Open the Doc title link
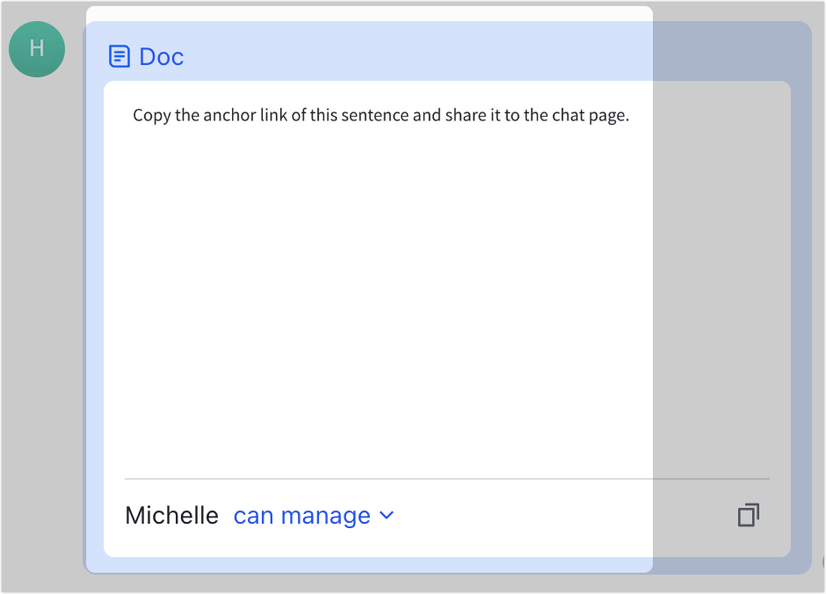The width and height of the screenshot is (826, 594). pos(161,57)
